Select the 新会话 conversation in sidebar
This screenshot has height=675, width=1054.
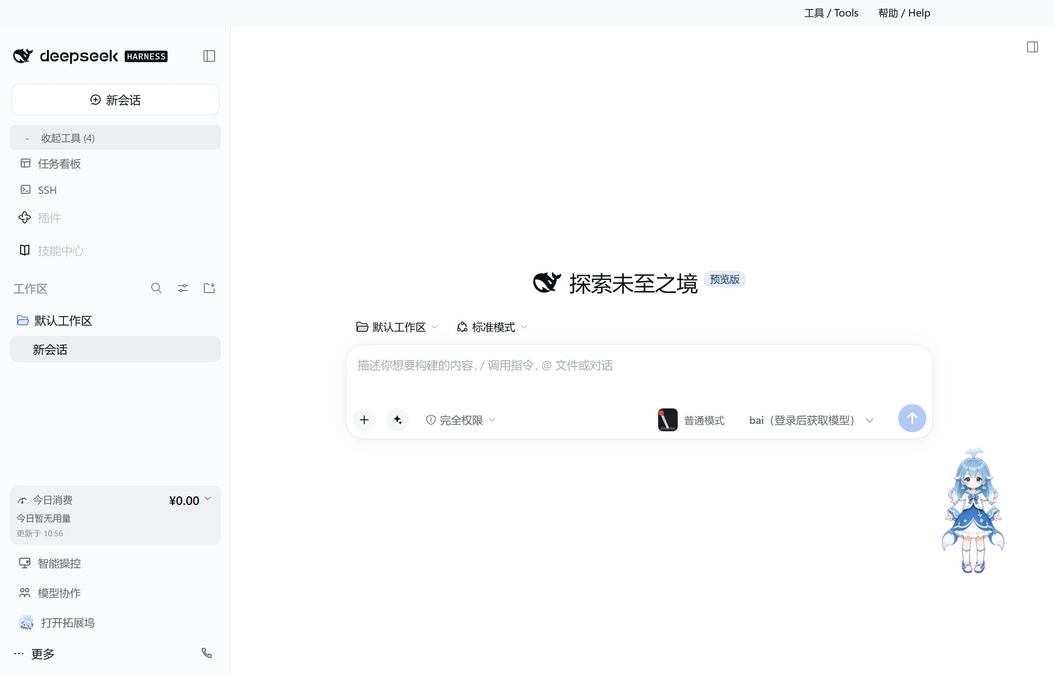pyautogui.click(x=115, y=349)
